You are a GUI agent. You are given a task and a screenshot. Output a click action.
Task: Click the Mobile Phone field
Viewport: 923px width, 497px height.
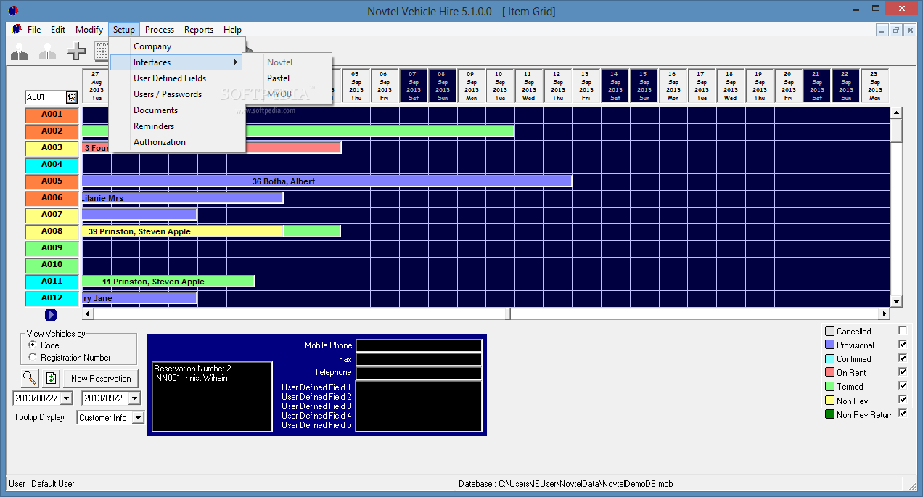click(419, 345)
